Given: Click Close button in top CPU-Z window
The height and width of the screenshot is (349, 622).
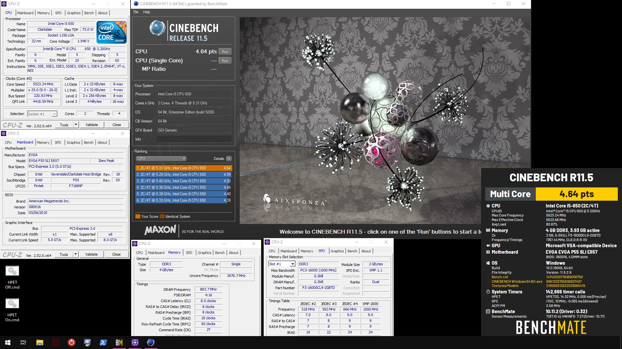Looking at the screenshot, I should [117, 125].
